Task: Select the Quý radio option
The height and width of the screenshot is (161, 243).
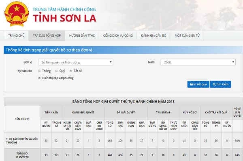Action: pos(56,71)
